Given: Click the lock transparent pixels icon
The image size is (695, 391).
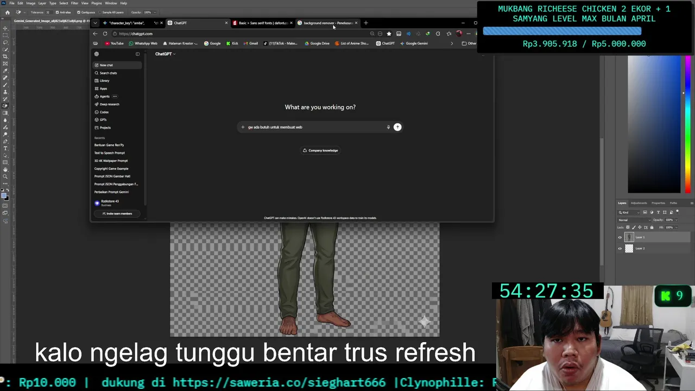Looking at the screenshot, I should pos(628,227).
